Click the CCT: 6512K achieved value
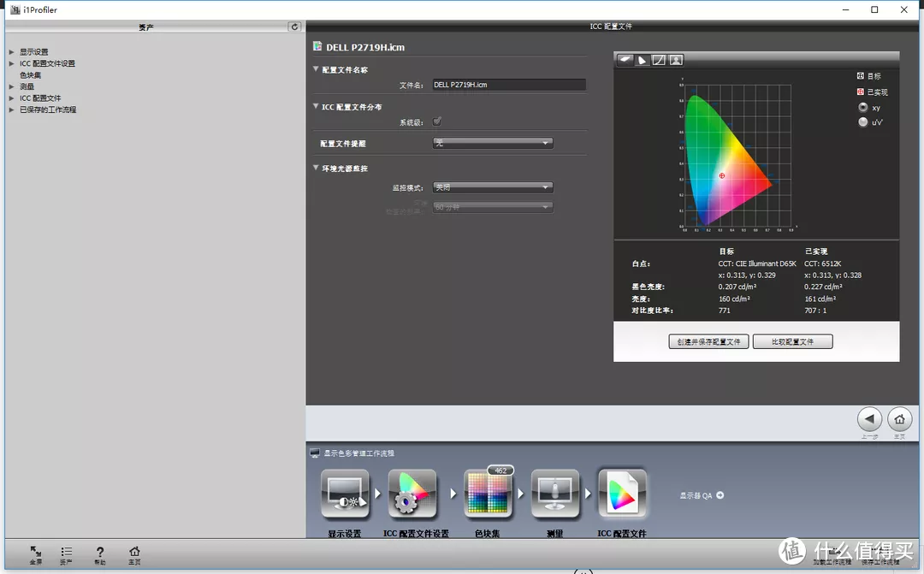Screen dimensions: 924x574 click(x=823, y=264)
